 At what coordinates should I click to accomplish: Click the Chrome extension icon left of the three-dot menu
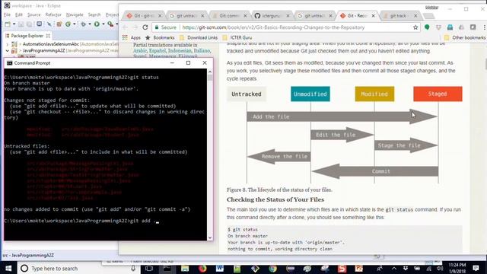point(473,27)
